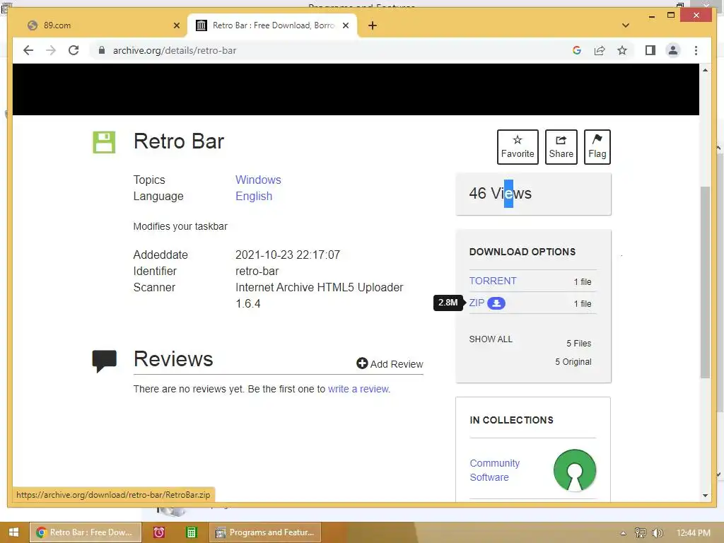Viewport: 724px width, 543px height.
Task: Click the page scrollbar down arrow
Action: point(705,496)
